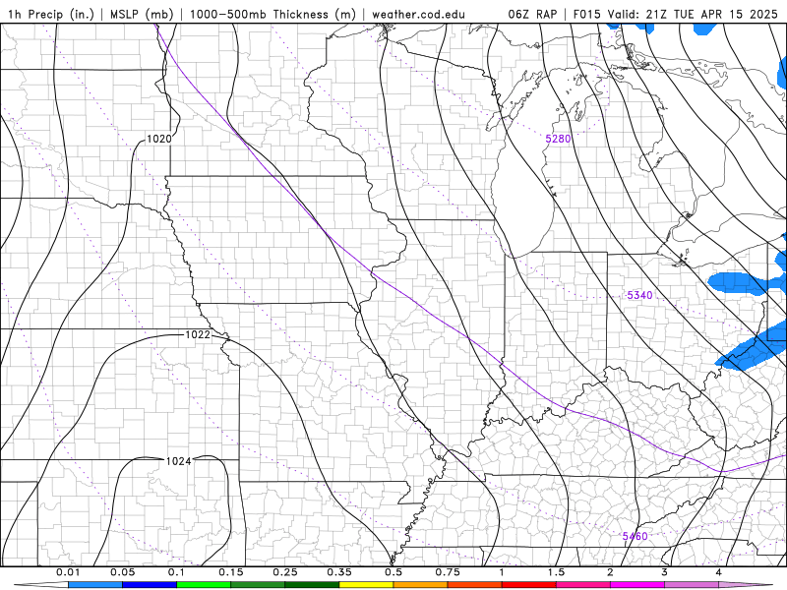Click the bright green 0.1 precipitation swatch
787x590 pixels.
click(x=204, y=585)
